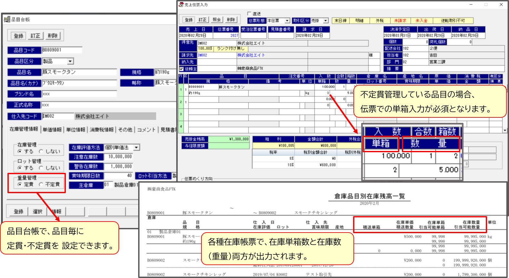Switch to the 単位情報 tab
The height and width of the screenshot is (278, 509).
point(76,130)
